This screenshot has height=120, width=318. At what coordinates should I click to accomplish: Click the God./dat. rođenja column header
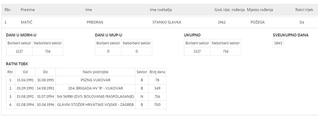point(229,10)
